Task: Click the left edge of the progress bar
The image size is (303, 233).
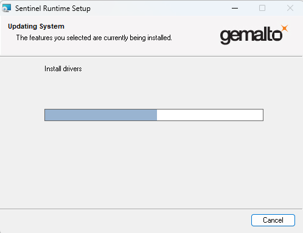Action: (x=45, y=115)
